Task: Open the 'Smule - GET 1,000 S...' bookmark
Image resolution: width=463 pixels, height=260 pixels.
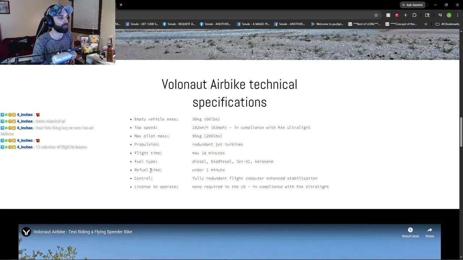Action: pyautogui.click(x=142, y=24)
